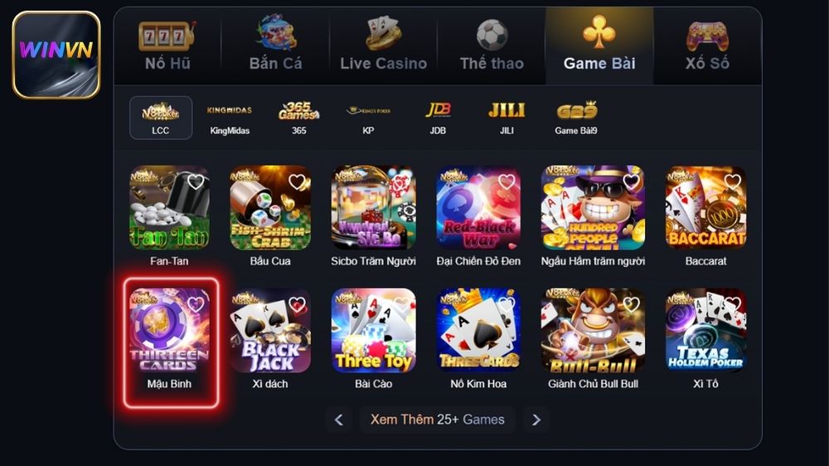Switch to the Nổ Hũ tab

(x=167, y=46)
